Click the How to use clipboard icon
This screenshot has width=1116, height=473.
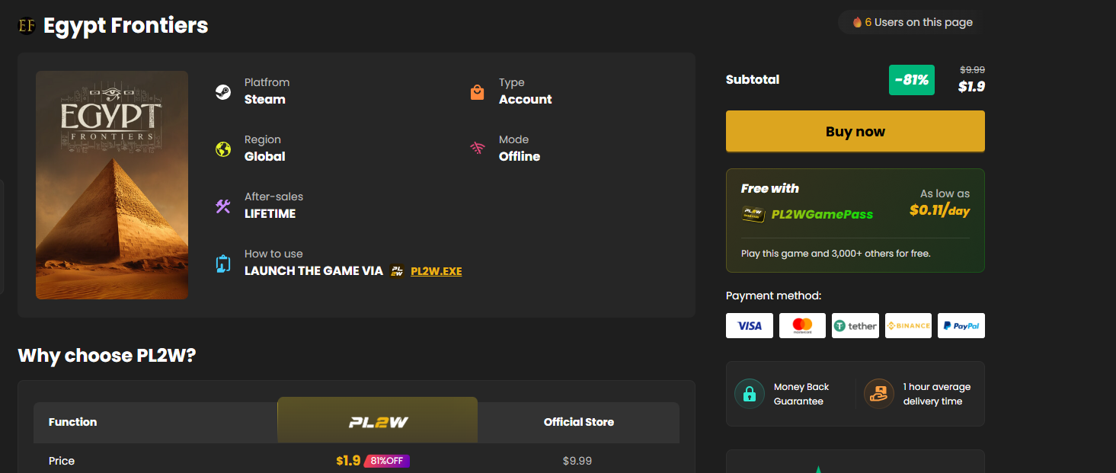(x=222, y=264)
